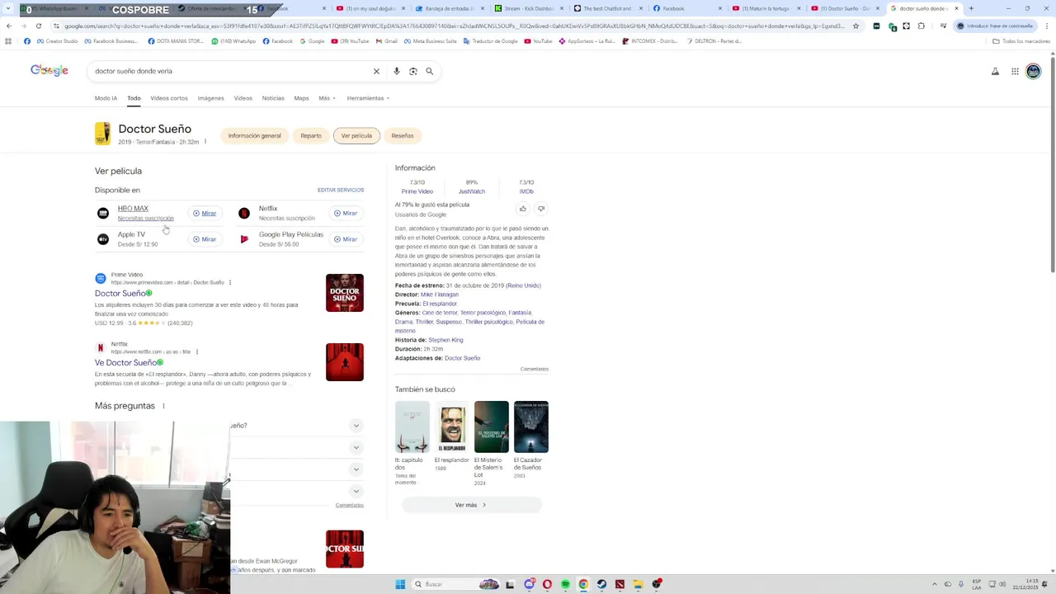Go back with Chrome's back arrow
This screenshot has height=594, width=1056.
coord(9,26)
